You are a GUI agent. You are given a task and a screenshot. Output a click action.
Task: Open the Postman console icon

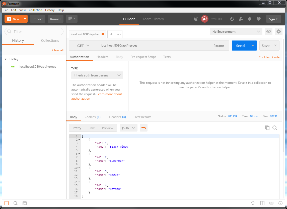coord(25,203)
